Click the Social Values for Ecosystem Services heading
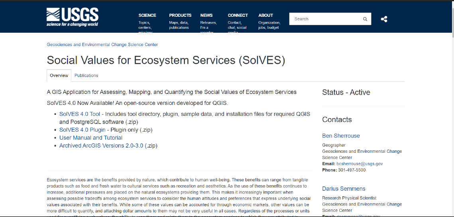The image size is (454, 217). [166, 60]
